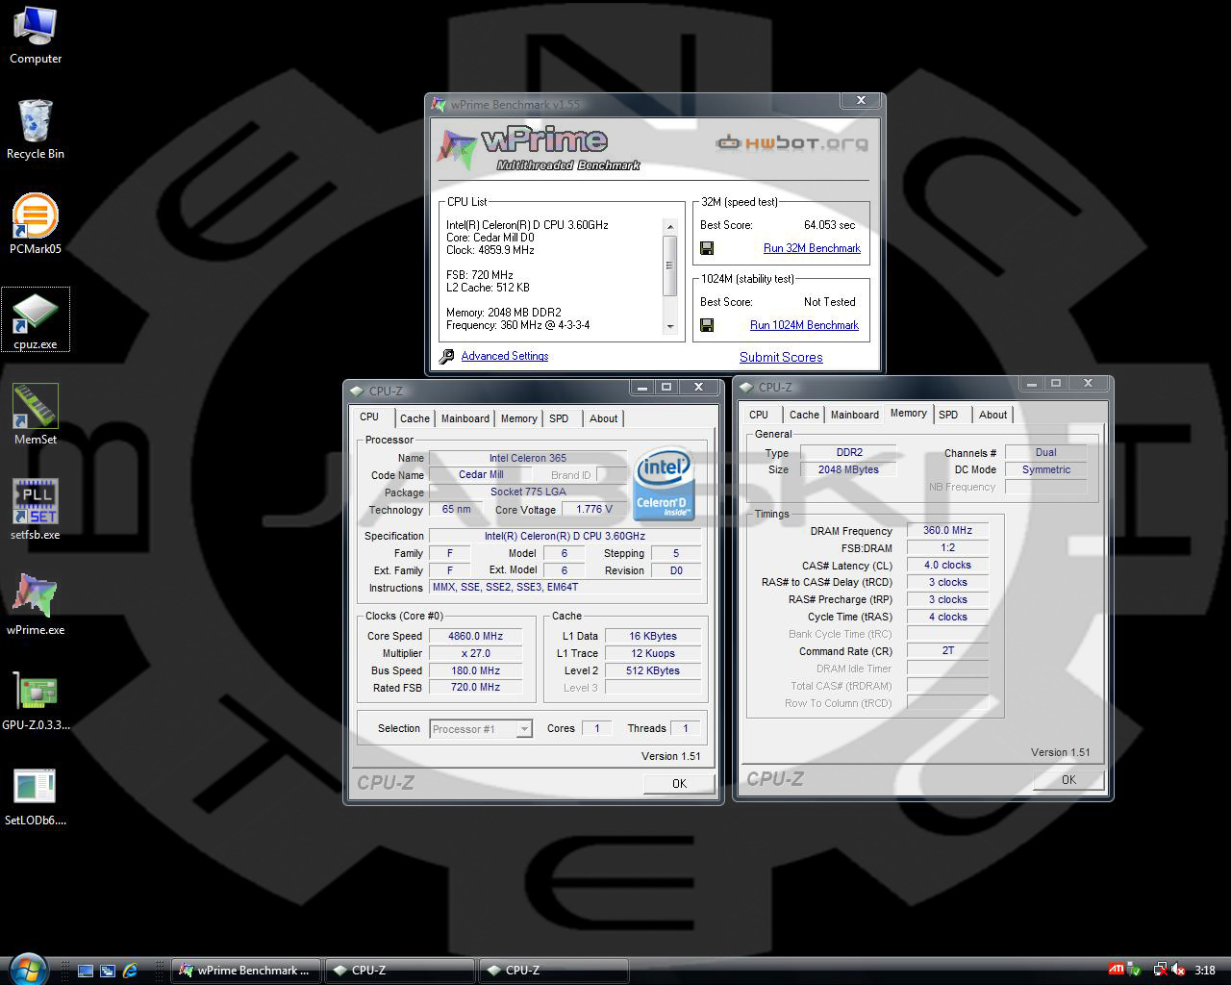
Task: Open Mainboard tab in right CPU-Z window
Action: point(855,415)
